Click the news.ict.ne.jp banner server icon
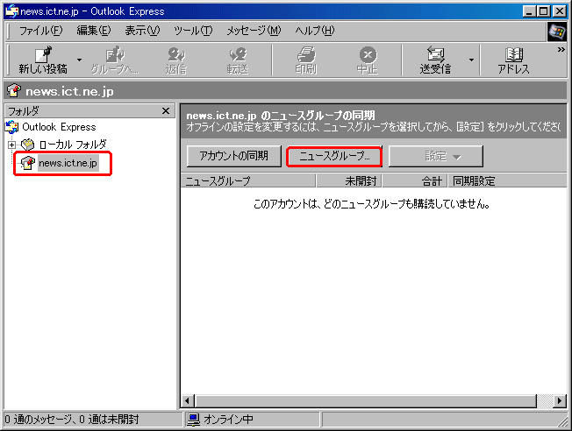This screenshot has height=431, width=572. tap(14, 90)
